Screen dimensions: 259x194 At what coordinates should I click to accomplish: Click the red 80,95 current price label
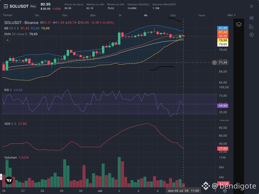pyautogui.click(x=223, y=36)
